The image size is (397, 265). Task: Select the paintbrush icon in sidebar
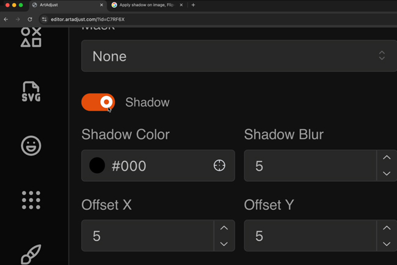31,255
